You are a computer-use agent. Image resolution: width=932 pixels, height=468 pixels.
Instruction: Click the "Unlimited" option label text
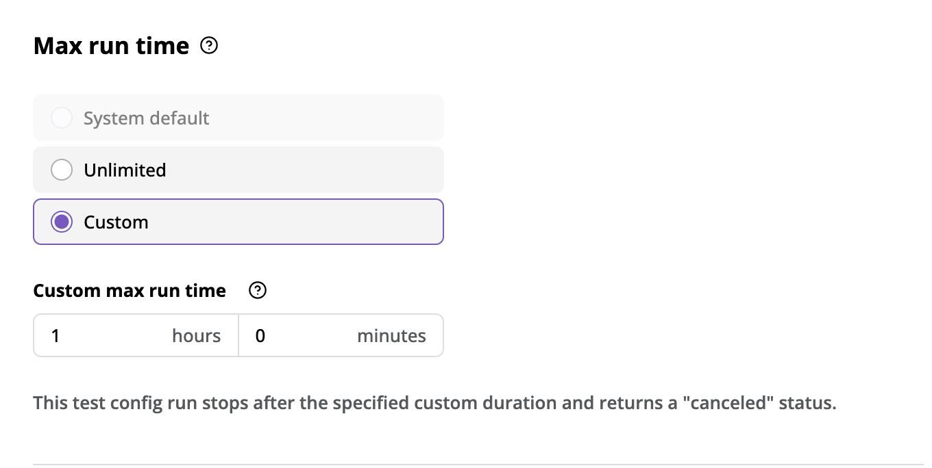click(x=125, y=170)
